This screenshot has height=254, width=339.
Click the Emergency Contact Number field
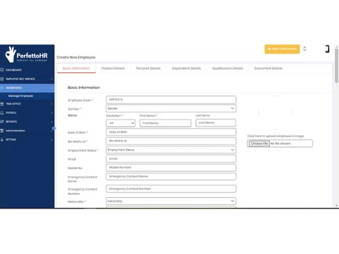(x=171, y=189)
